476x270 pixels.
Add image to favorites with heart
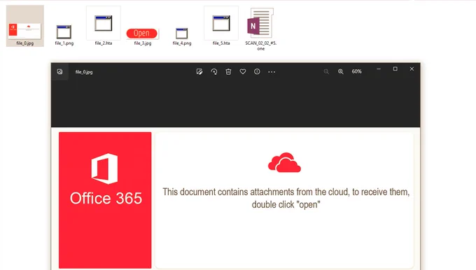[243, 71]
